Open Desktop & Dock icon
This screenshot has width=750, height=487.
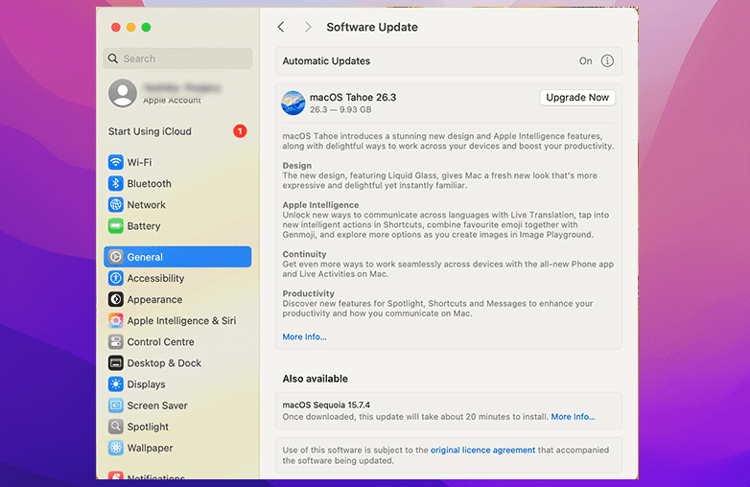[116, 362]
